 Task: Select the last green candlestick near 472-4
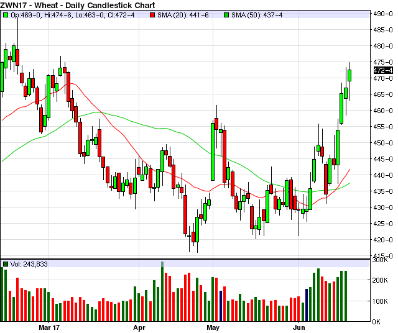(349, 76)
